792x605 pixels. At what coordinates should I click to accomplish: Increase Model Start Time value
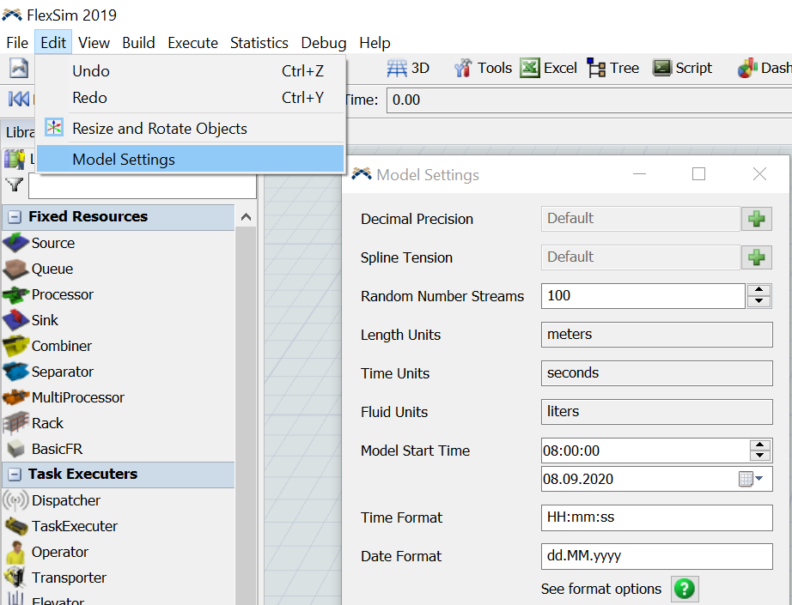(x=759, y=445)
